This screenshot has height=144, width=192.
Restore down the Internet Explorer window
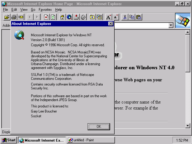pyautogui.click(x=182, y=4)
